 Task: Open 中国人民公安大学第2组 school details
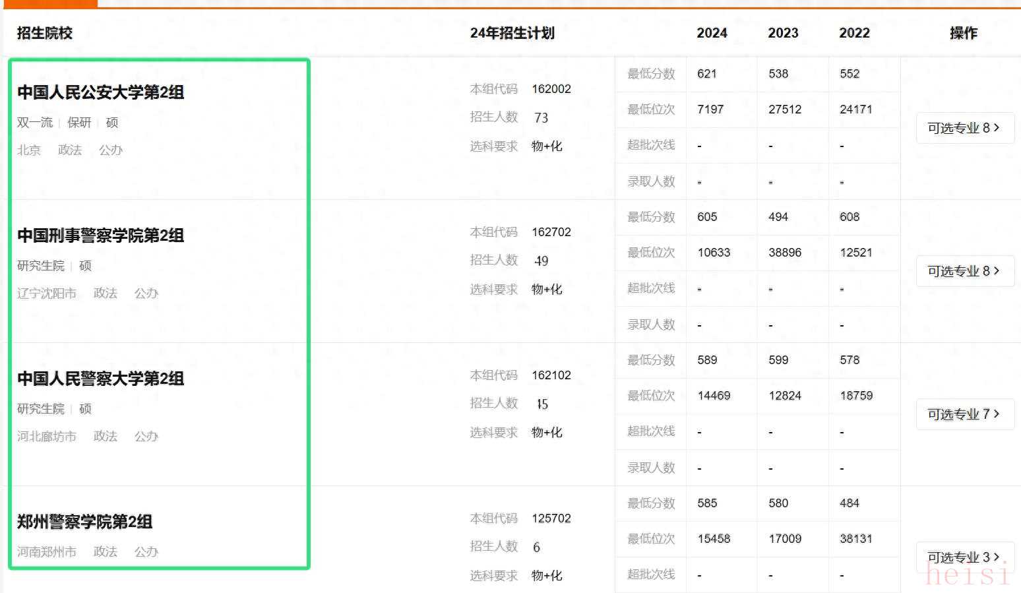(x=100, y=92)
